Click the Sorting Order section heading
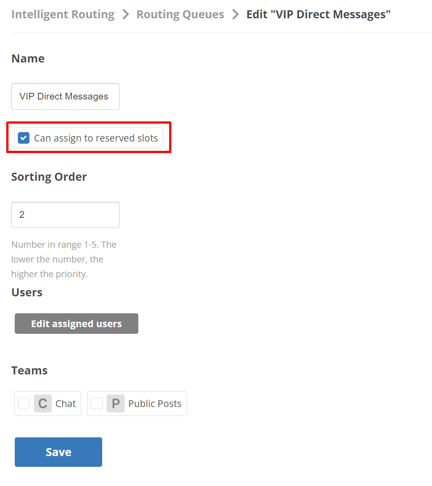This screenshot has width=432, height=486. [49, 177]
